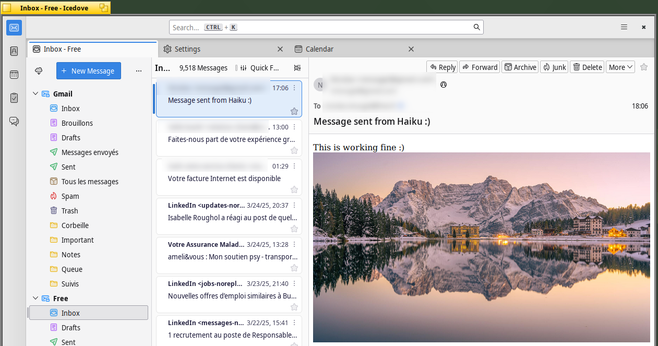The height and width of the screenshot is (346, 658).
Task: Open the Tasks space in the sidebar
Action: (x=14, y=98)
